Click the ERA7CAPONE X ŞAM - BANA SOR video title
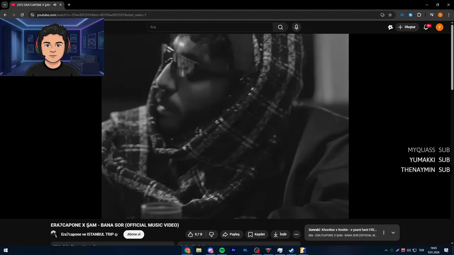The height and width of the screenshot is (255, 454). point(115,225)
